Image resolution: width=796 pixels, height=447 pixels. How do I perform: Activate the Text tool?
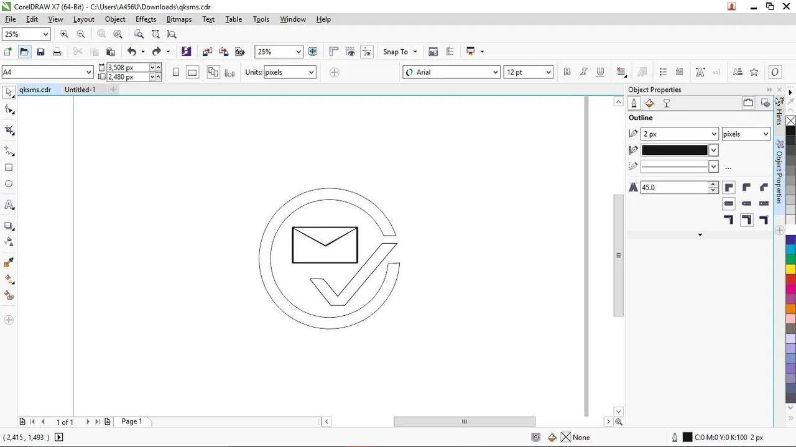(9, 205)
